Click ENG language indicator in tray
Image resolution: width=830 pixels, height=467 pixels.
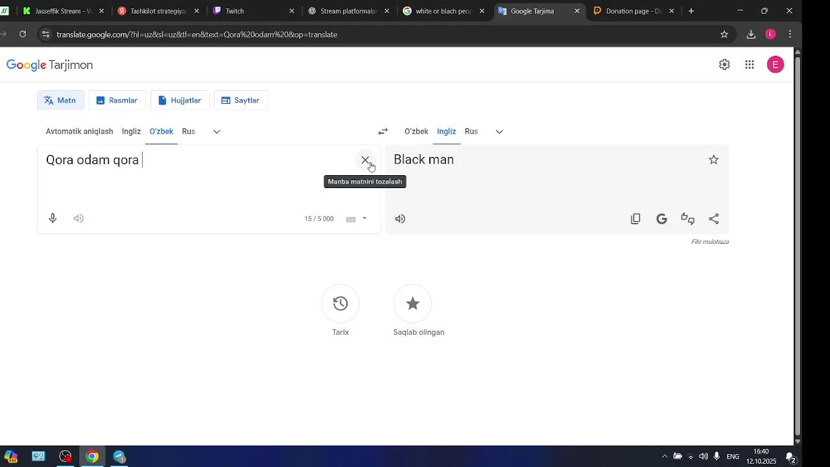733,457
